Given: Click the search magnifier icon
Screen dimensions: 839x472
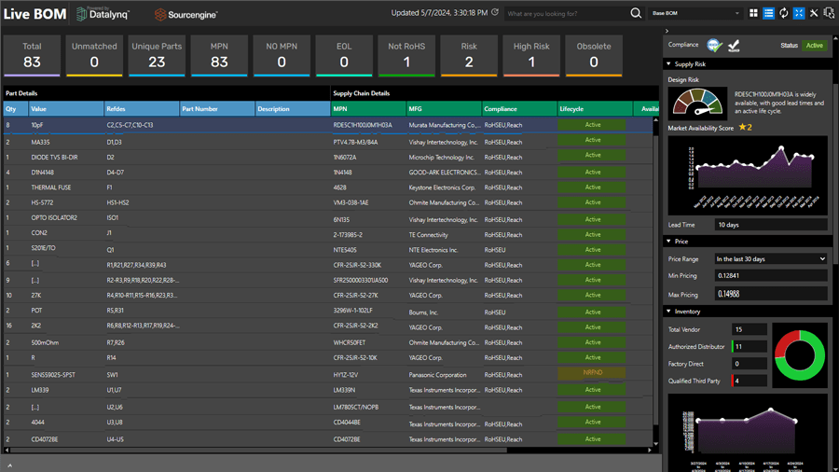Looking at the screenshot, I should point(635,13).
